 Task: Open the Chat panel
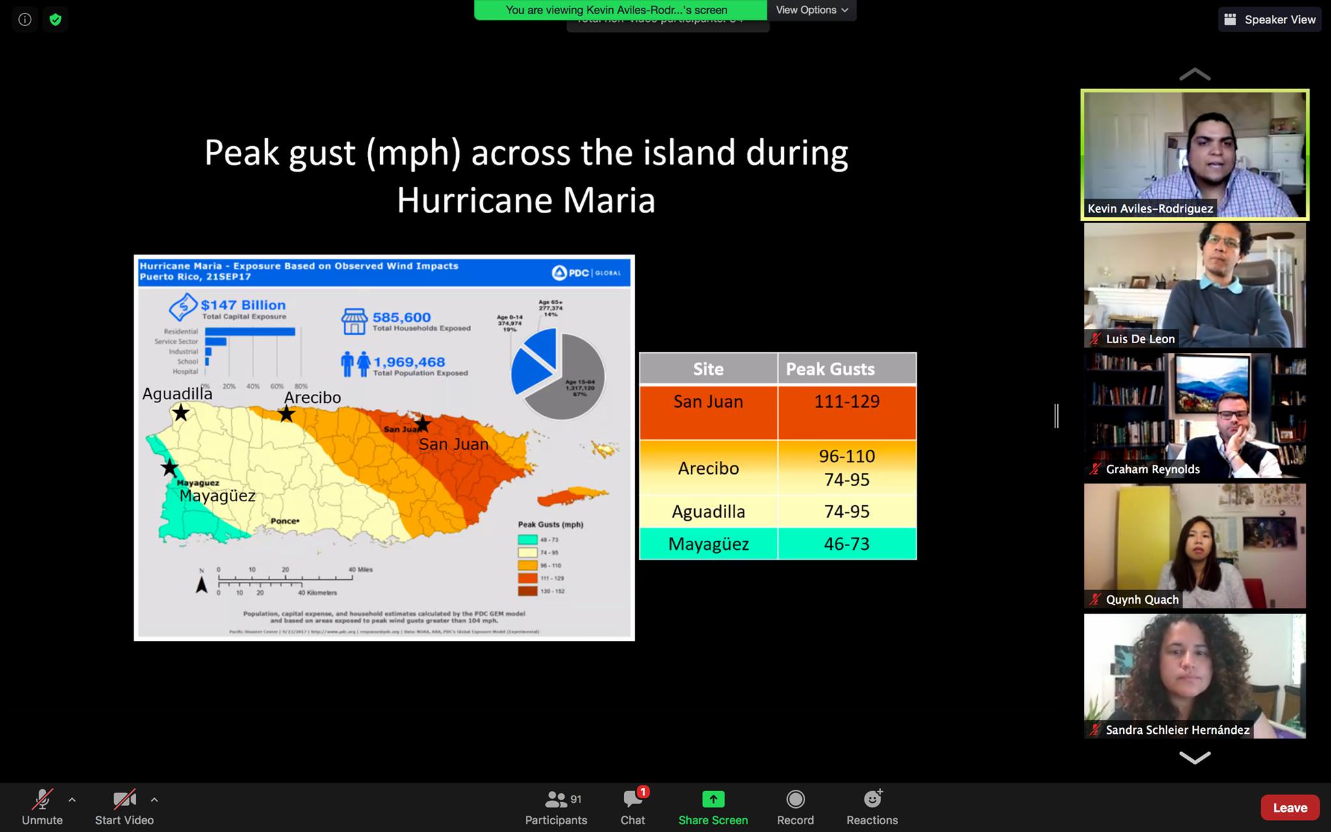tap(633, 807)
